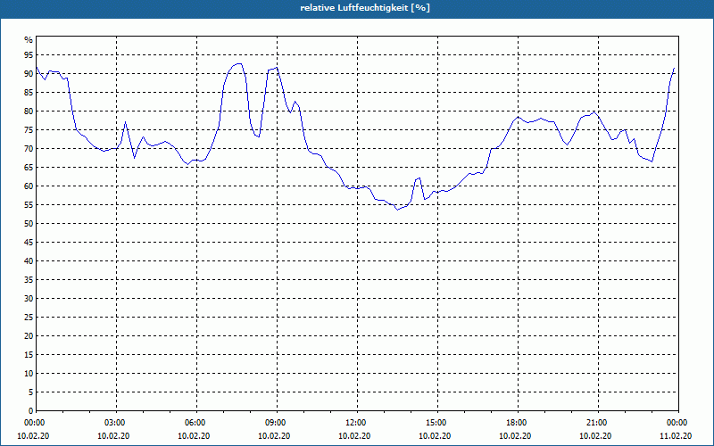Viewport: 714px width, 446px height.
Task: Click the '12:00' time label
Action: 354,423
